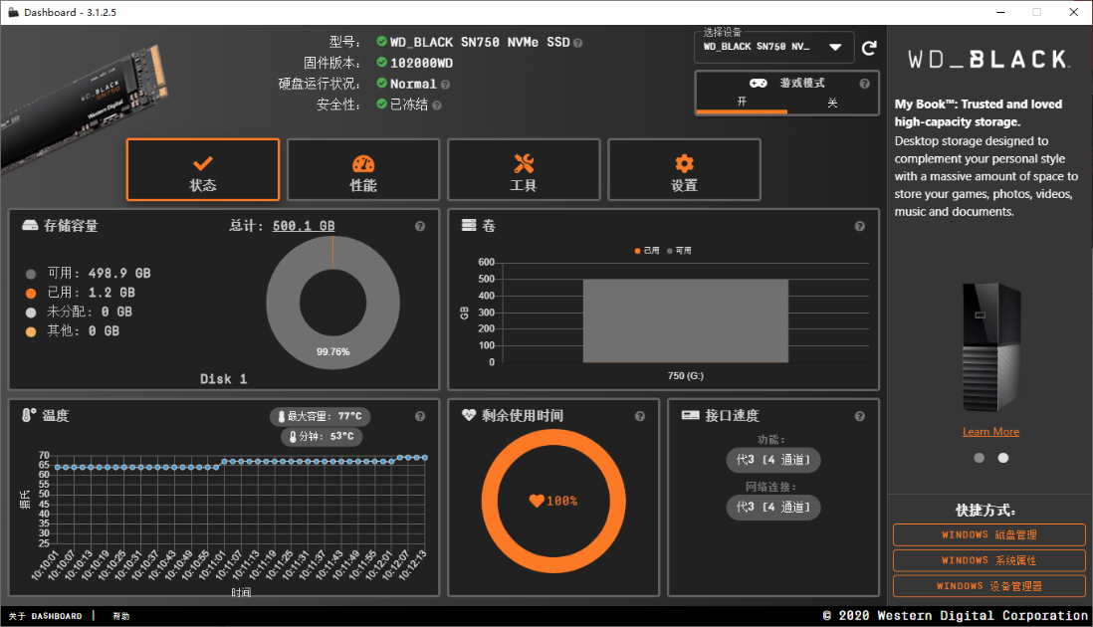This screenshot has height=627, width=1093.
Task: Click help icon next to model name
Action: 578,43
